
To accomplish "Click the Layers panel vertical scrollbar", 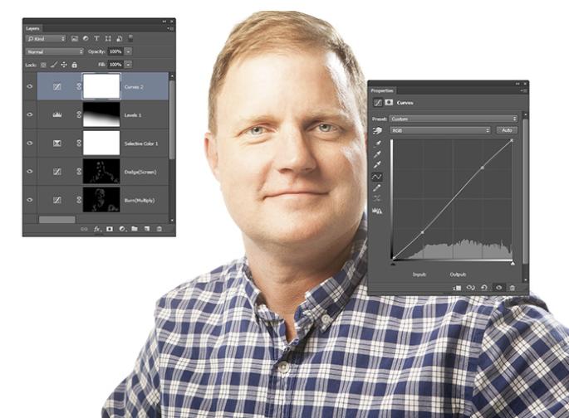I will pyautogui.click(x=172, y=119).
